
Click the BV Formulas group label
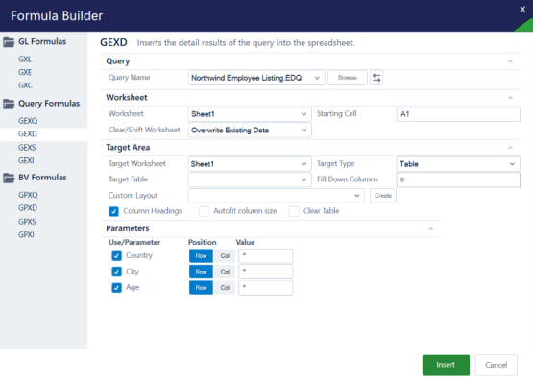click(x=42, y=178)
